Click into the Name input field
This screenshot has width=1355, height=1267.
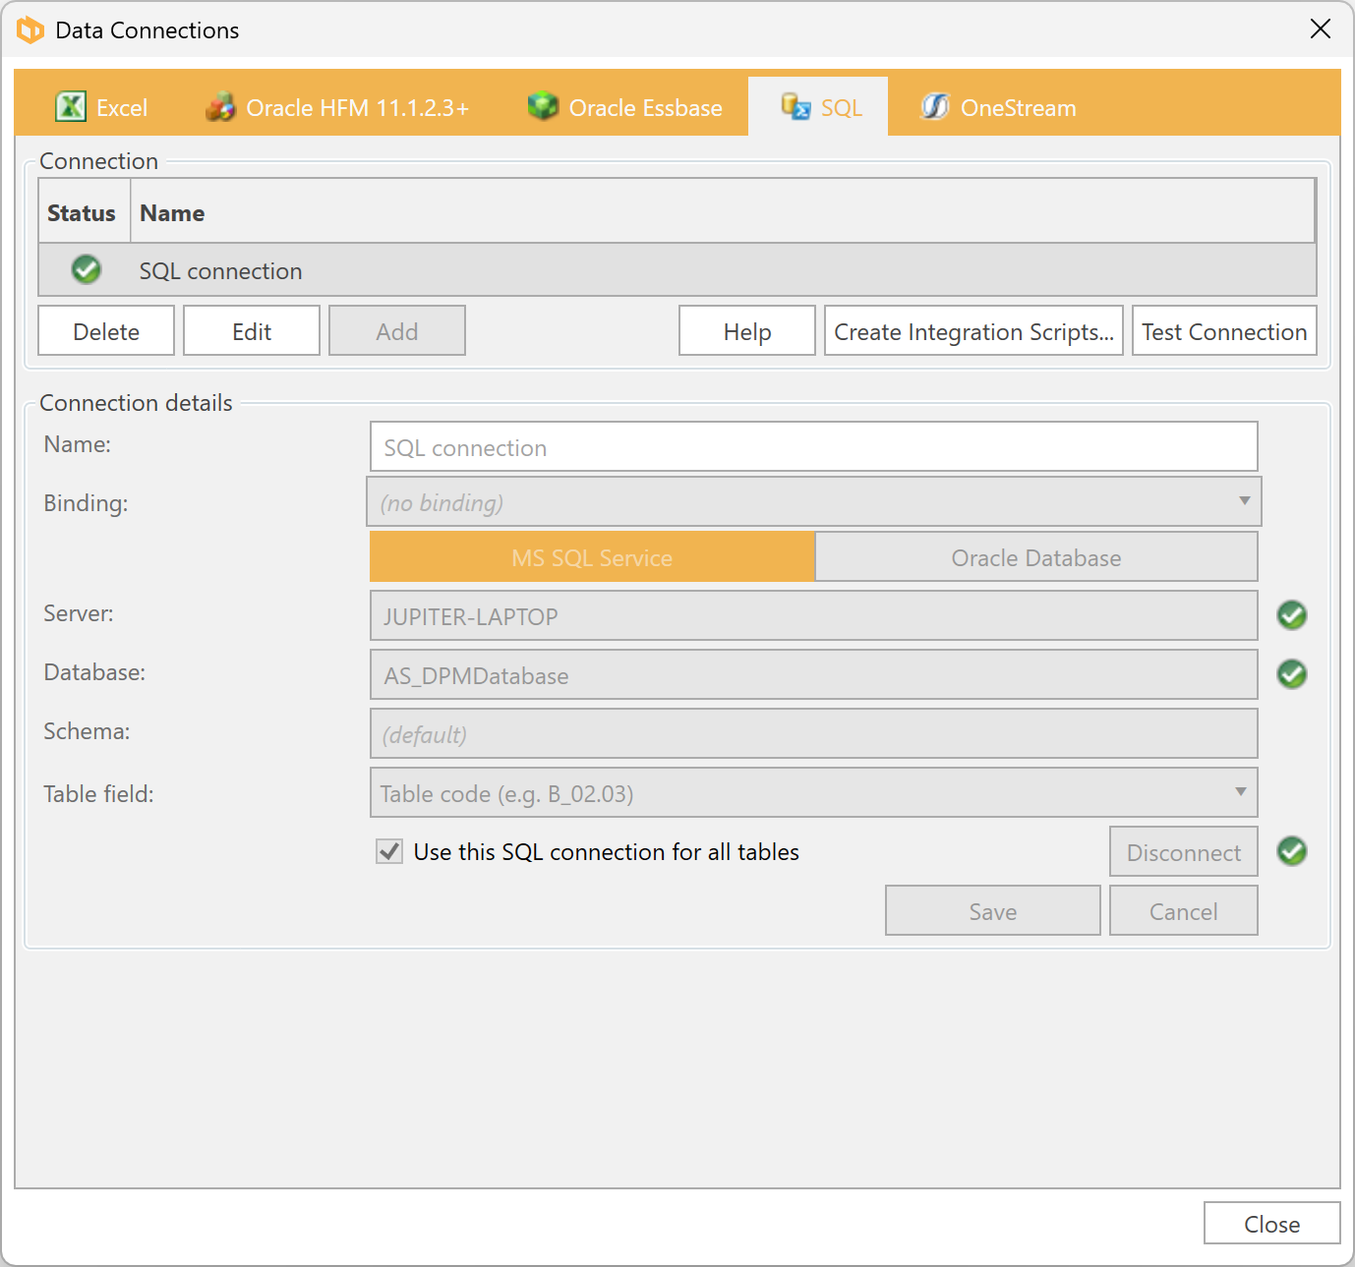coord(813,447)
